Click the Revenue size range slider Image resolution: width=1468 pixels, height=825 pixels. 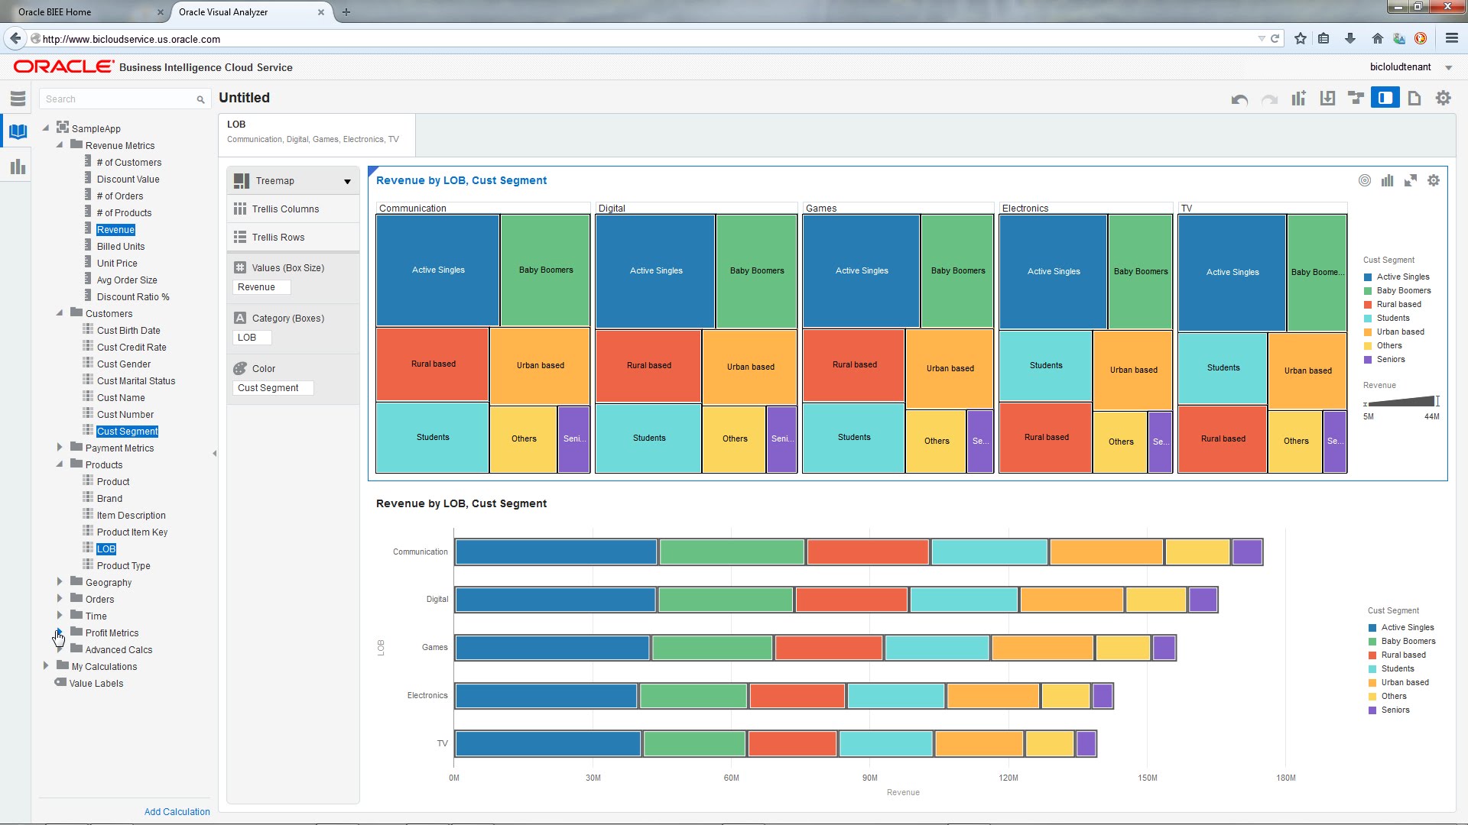click(x=1401, y=402)
